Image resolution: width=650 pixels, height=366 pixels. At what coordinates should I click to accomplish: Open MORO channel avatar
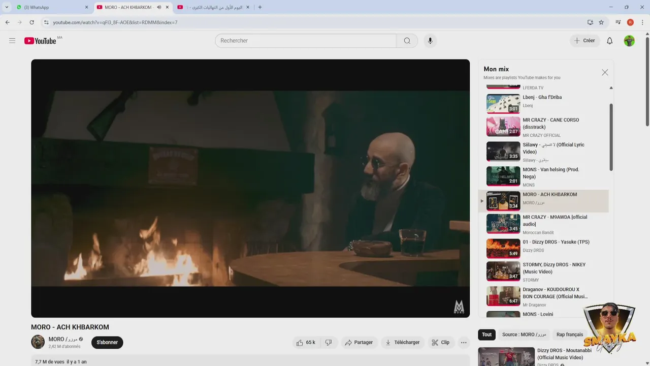click(38, 342)
